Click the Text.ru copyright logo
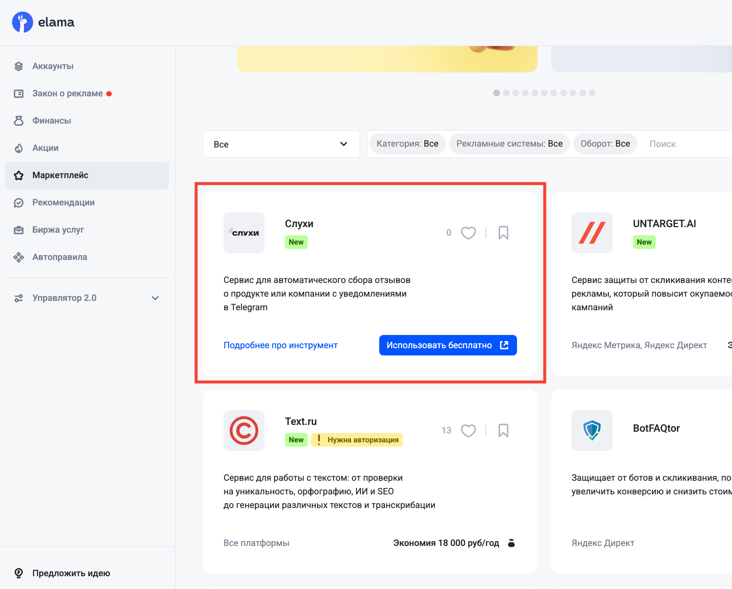Image resolution: width=732 pixels, height=589 pixels. pos(244,430)
